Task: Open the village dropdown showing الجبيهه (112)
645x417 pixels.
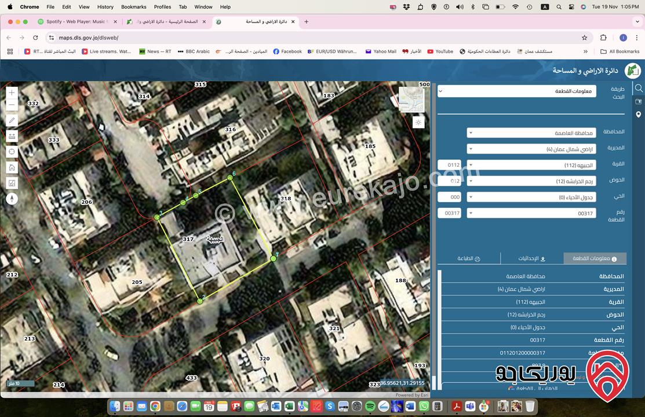Action: pyautogui.click(x=531, y=165)
